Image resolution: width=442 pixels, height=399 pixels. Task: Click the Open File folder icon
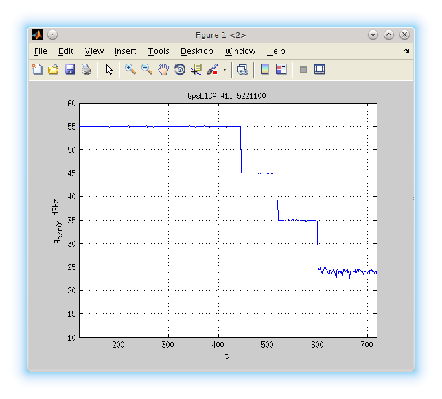pos(54,69)
